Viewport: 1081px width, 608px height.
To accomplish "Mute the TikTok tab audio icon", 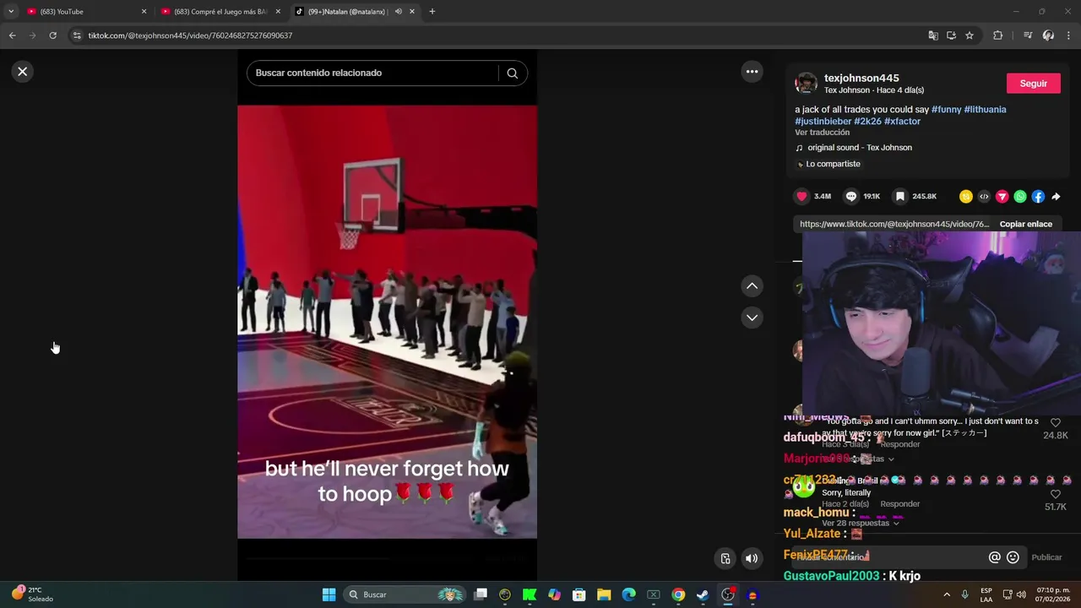I will tap(398, 12).
